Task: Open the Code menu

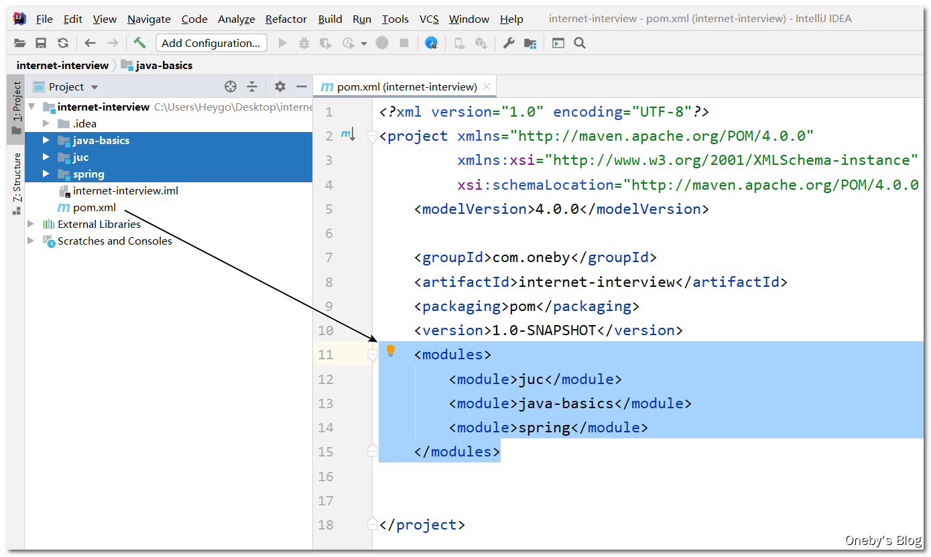Action: tap(194, 19)
